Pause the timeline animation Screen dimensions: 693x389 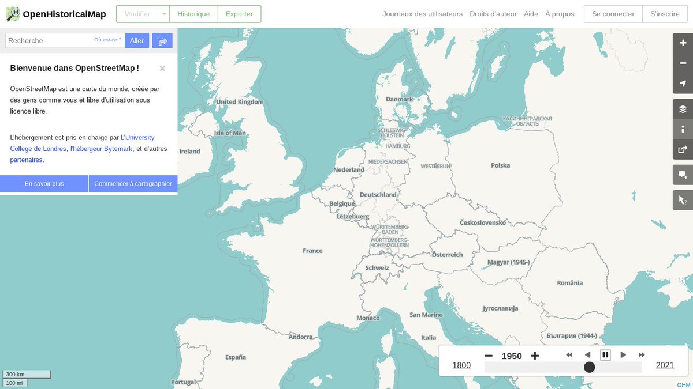605,355
